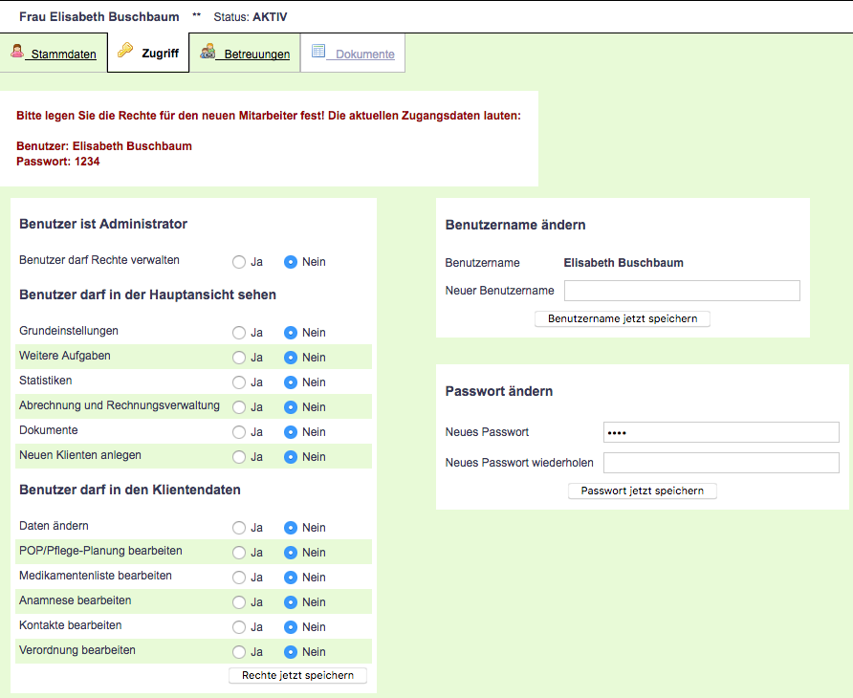
Task: Enable Ja for Statistiken
Action: [239, 382]
